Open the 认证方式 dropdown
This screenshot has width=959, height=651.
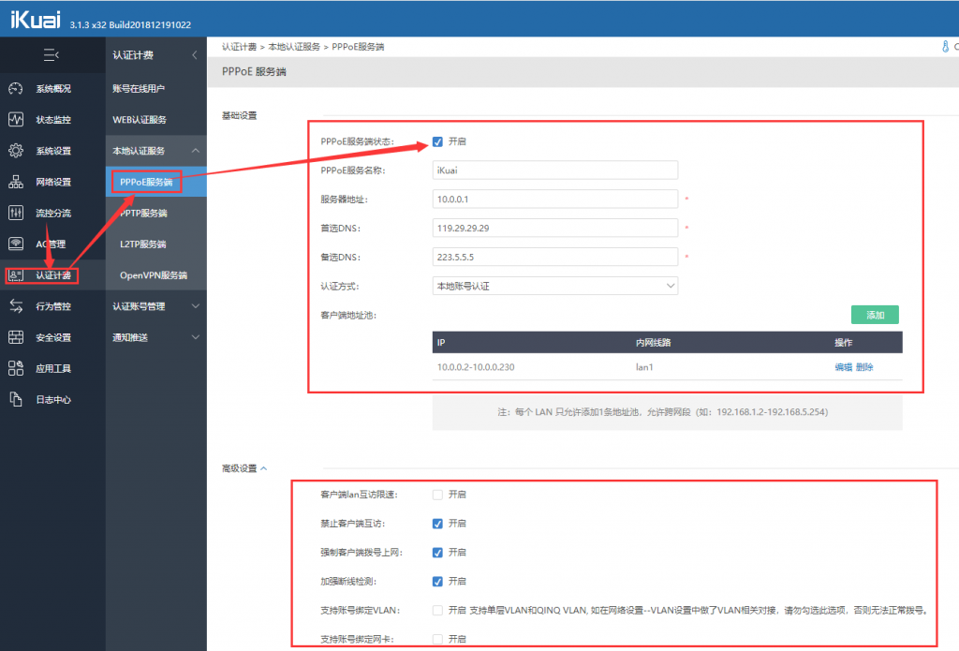tap(556, 286)
